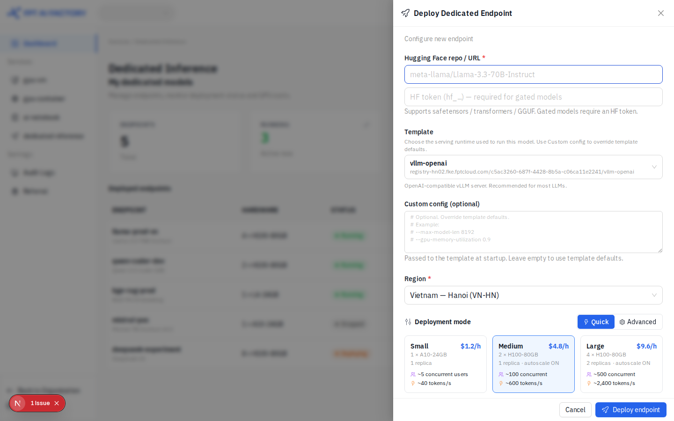Viewport: 674px width, 421px height.
Task: Click the gear icon on Advanced button
Action: pos(622,322)
